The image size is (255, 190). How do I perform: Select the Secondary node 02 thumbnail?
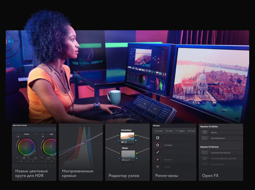(128, 136)
